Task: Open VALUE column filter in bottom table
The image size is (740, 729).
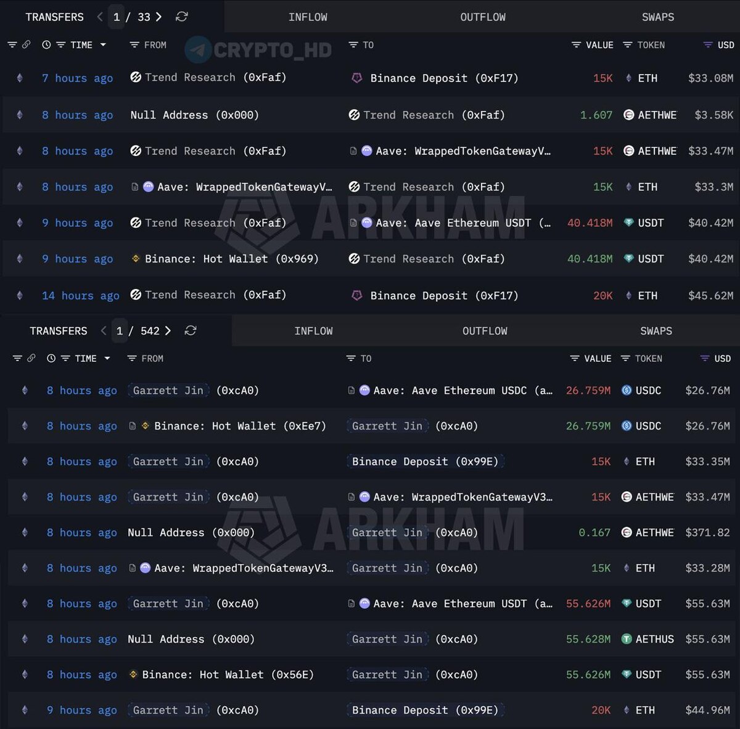Action: [x=575, y=359]
